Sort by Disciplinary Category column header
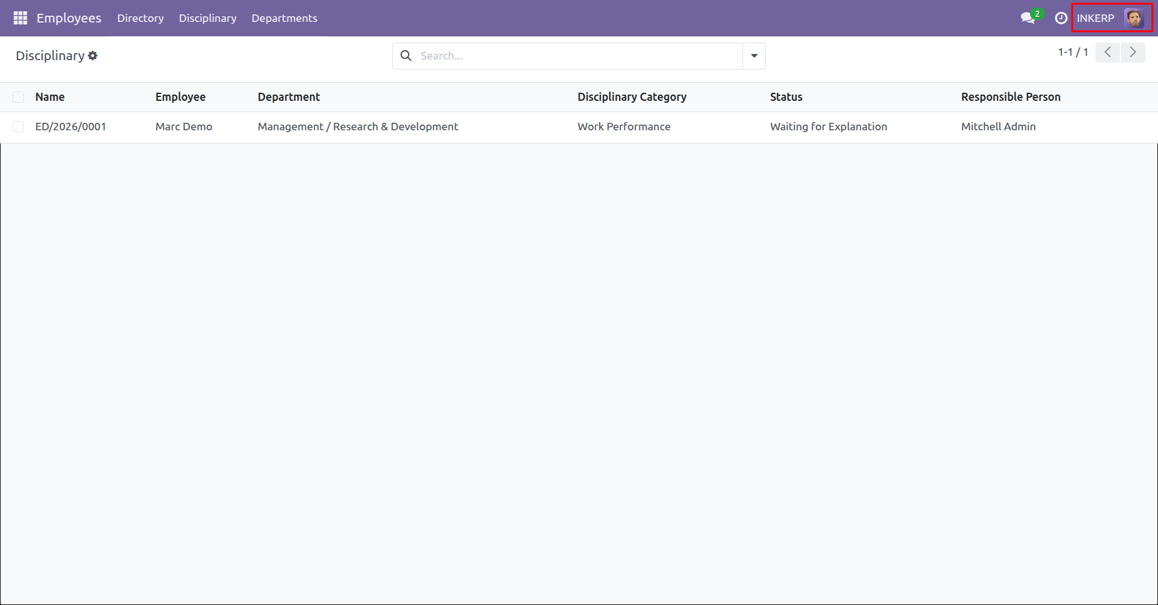Screen dimensions: 1158x605 pyautogui.click(x=632, y=97)
